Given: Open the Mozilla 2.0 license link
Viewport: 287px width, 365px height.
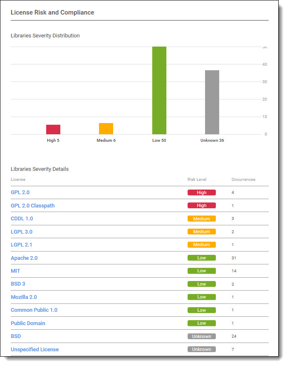Looking at the screenshot, I should tap(24, 297).
